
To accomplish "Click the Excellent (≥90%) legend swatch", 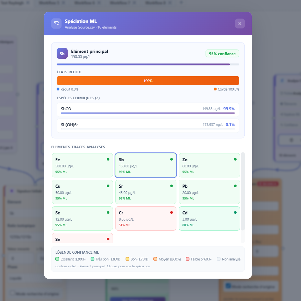I will (57, 259).
